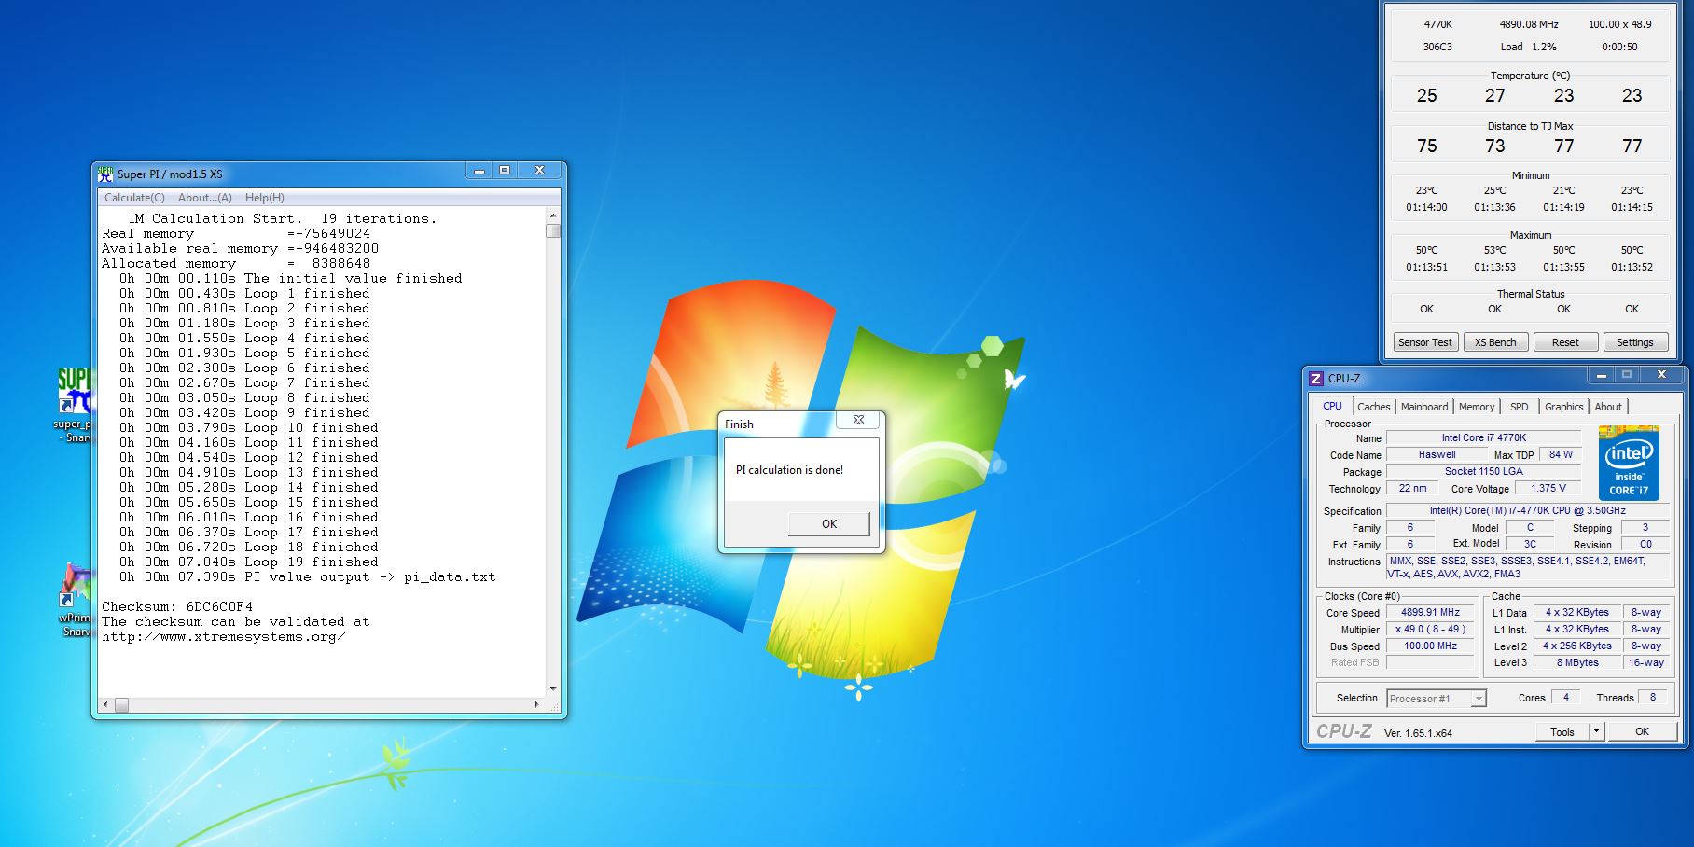
Task: Click the Technology value 22 nm
Action: click(1412, 488)
